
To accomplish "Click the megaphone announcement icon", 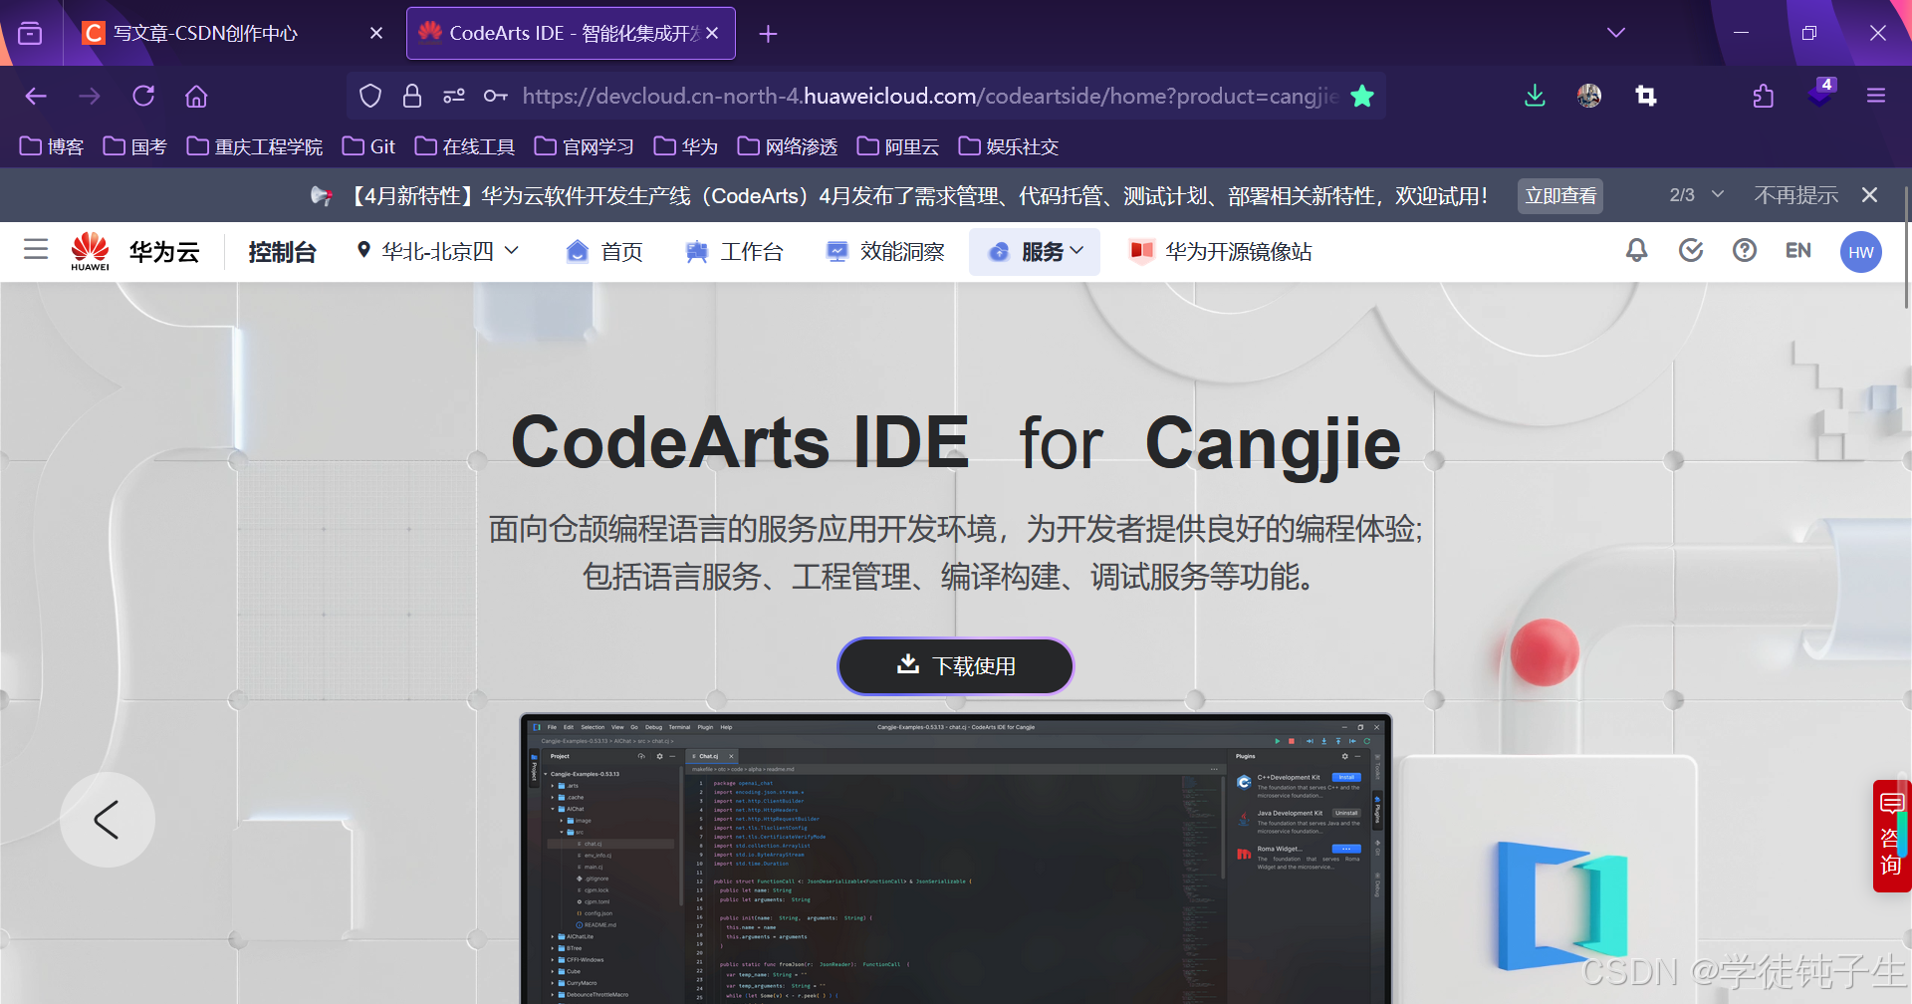I will [x=321, y=195].
